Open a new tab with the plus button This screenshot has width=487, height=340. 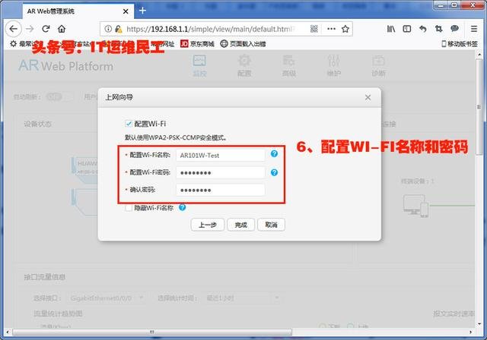coord(142,11)
